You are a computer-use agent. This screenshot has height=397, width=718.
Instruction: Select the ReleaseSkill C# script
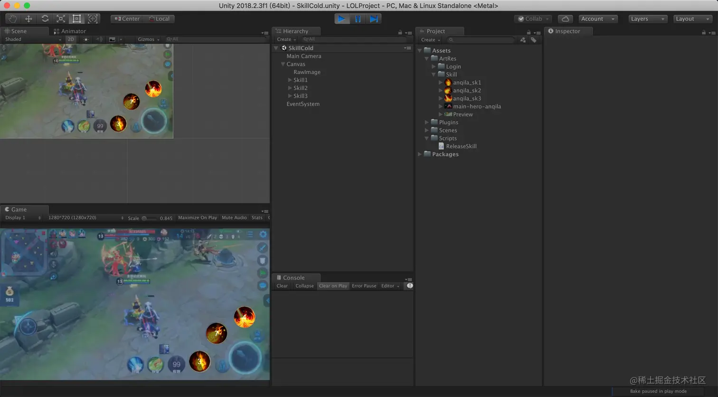pos(458,147)
